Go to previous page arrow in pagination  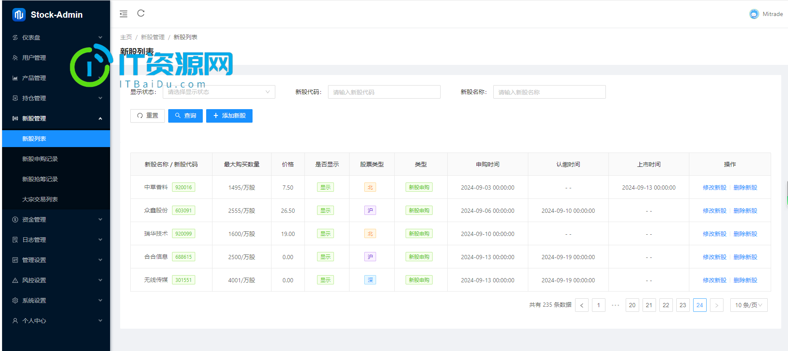tap(582, 305)
